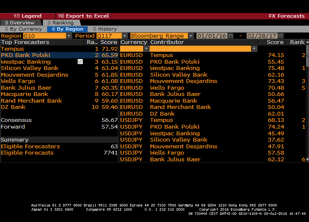Click the end date field 02/28/17
This screenshot has width=309, height=222.
point(262,36)
